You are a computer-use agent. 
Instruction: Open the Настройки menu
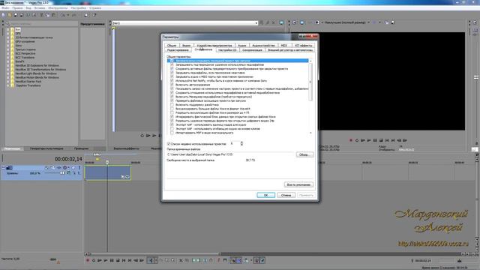(78, 8)
